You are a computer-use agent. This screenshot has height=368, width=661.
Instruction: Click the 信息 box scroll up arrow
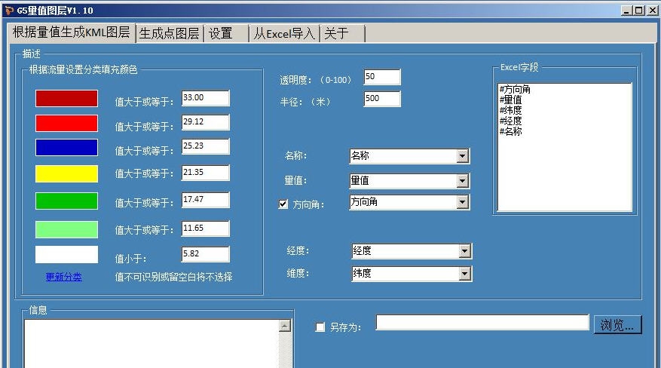(285, 326)
